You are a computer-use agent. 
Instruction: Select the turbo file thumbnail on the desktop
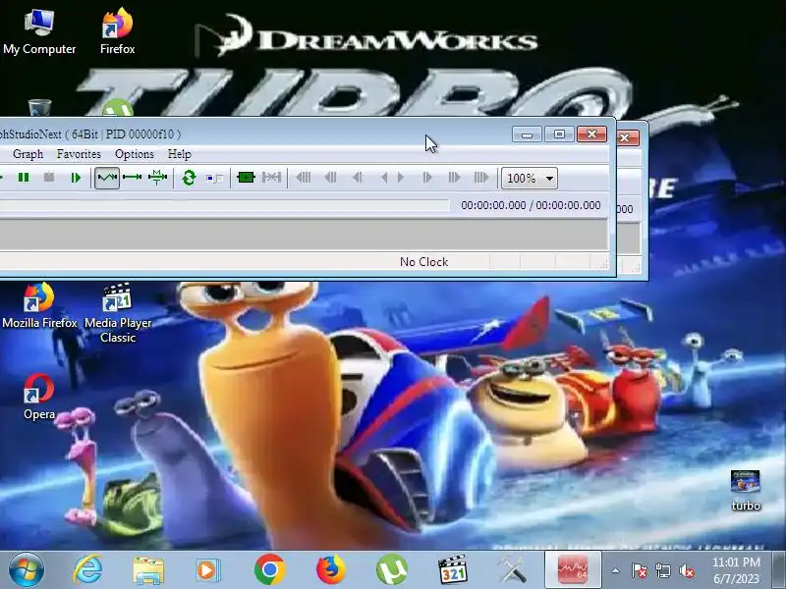(746, 491)
